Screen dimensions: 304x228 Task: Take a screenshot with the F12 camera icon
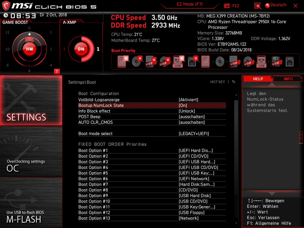(x=226, y=5)
